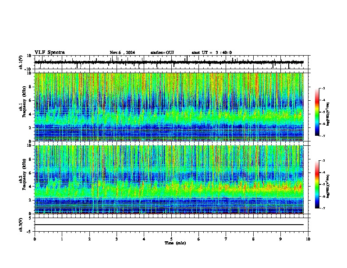Viewport: 347px width, 268px height.
Task: Click the ch.2 color scale bar
Action: pos(317,184)
